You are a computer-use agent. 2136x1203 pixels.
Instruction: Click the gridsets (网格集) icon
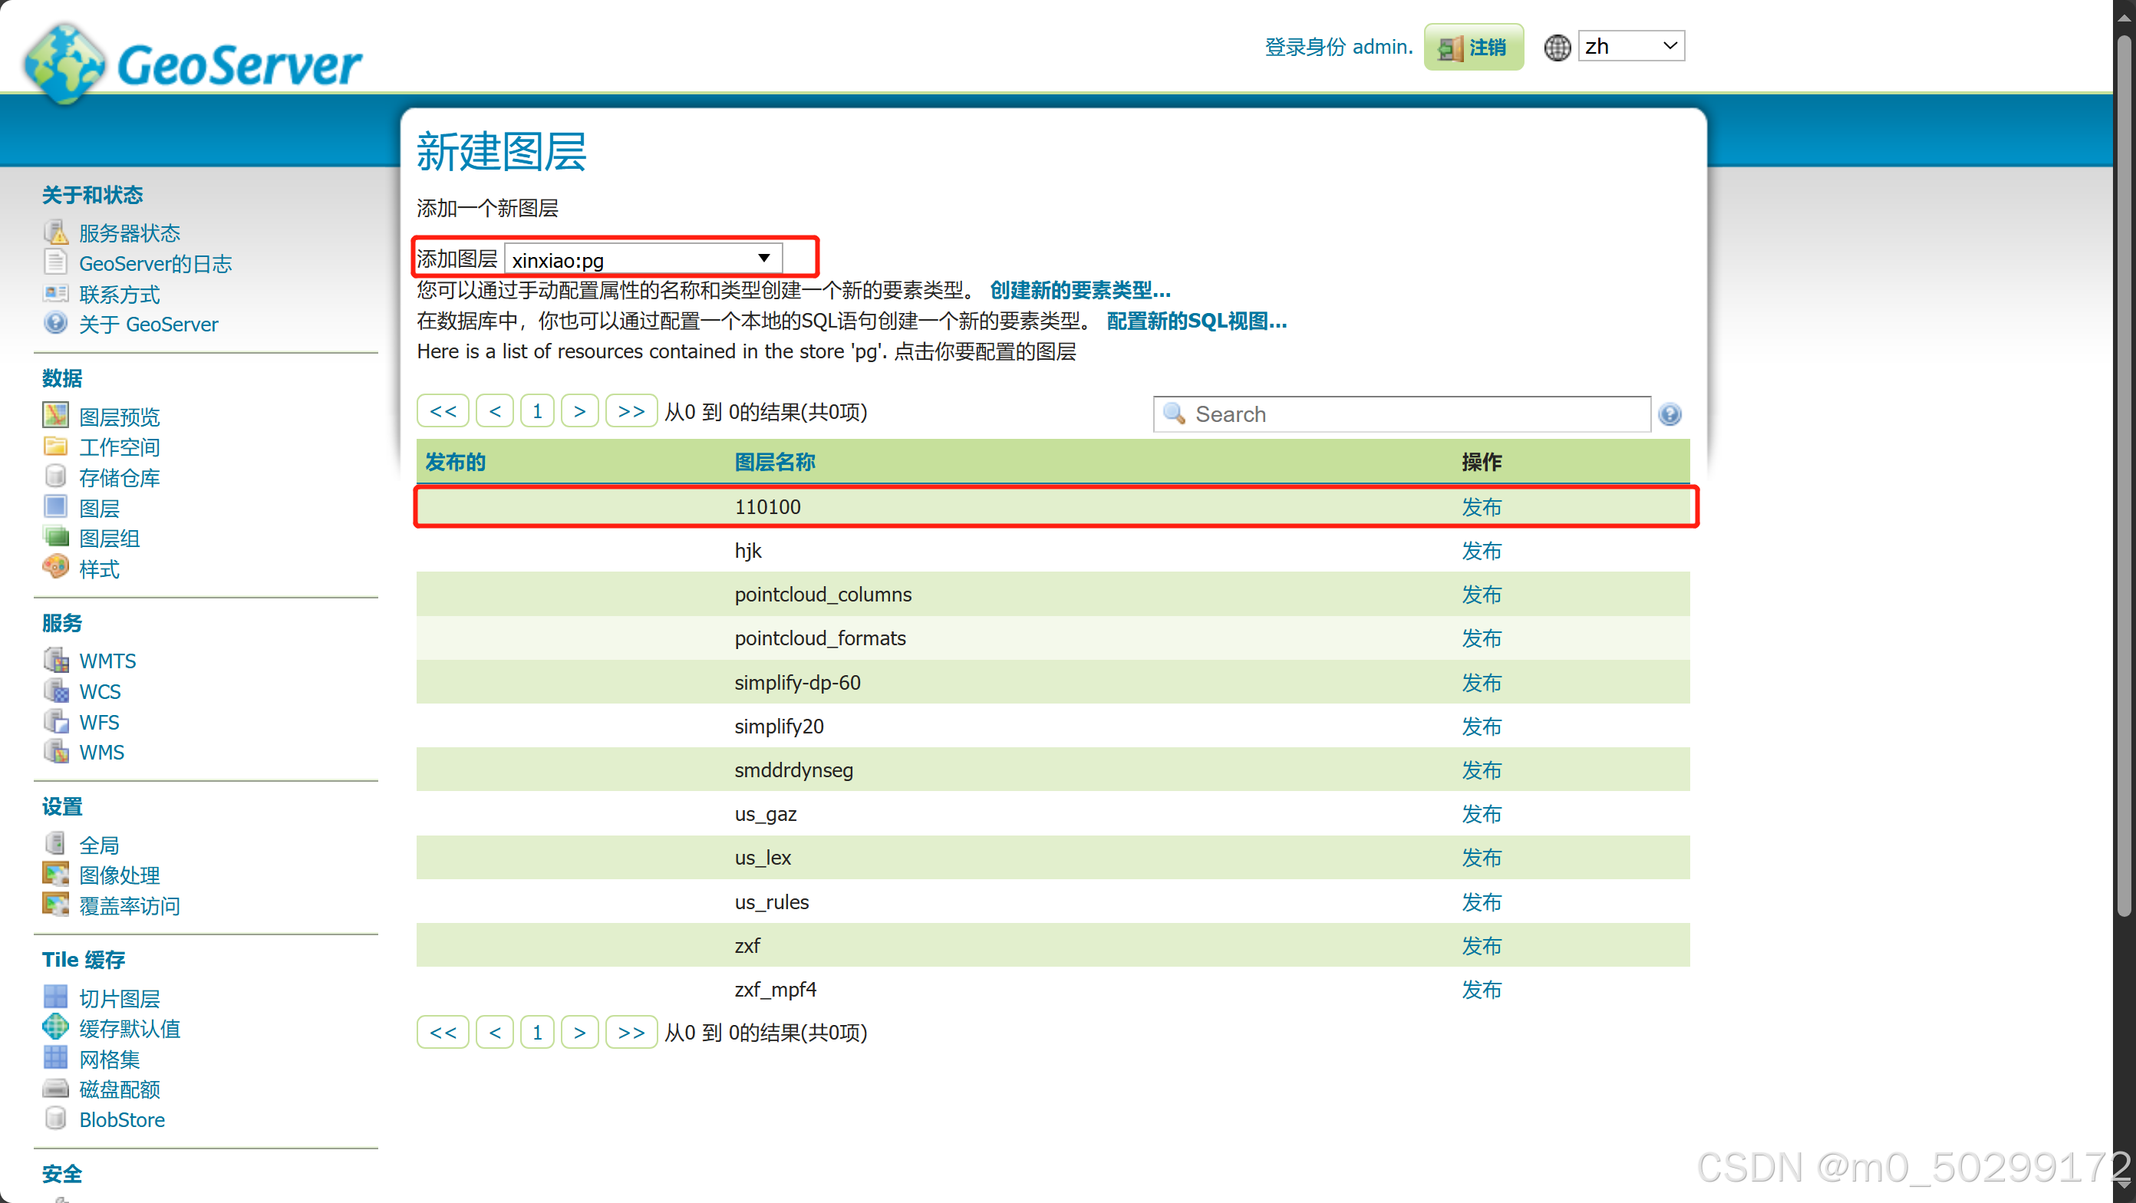(x=55, y=1058)
